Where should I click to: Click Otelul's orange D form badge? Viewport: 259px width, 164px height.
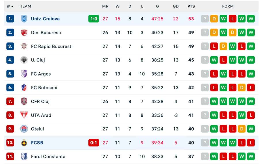pyautogui.click(x=241, y=129)
